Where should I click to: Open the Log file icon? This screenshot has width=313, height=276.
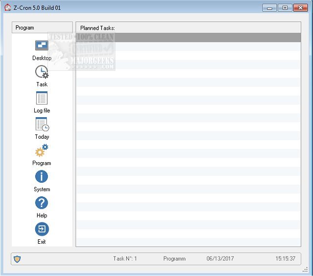(x=42, y=98)
